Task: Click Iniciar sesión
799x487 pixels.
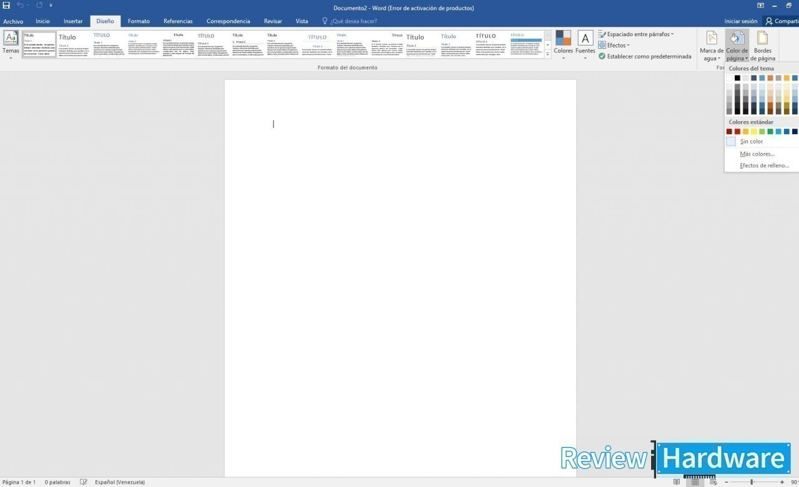Action: pos(741,21)
